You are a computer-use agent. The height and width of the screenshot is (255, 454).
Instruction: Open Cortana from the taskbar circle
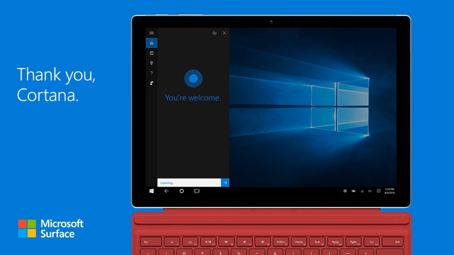point(181,191)
